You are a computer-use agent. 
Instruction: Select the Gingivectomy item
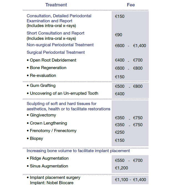coord(41,115)
